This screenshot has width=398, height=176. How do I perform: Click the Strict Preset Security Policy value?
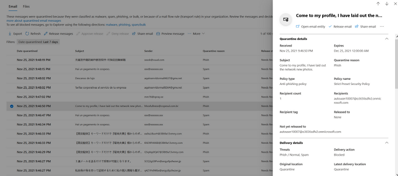click(x=352, y=84)
